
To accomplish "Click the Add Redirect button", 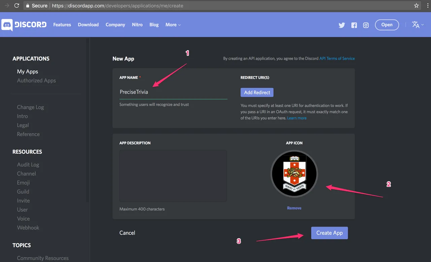I will coord(257,92).
